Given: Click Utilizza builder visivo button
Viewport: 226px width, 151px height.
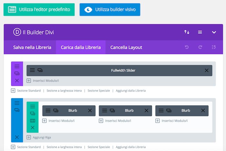Looking at the screenshot, I should point(110,9).
